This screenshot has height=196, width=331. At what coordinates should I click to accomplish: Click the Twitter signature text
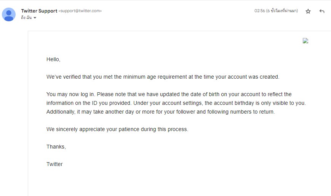tap(54, 164)
